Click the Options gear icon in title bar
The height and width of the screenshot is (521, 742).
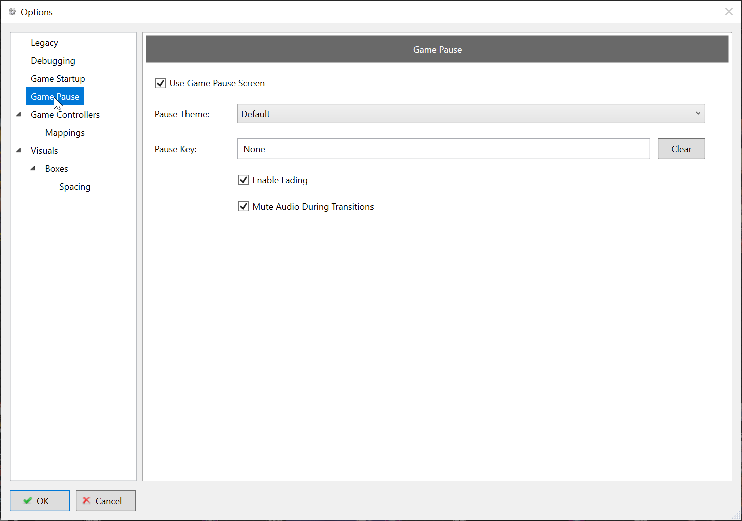(12, 11)
